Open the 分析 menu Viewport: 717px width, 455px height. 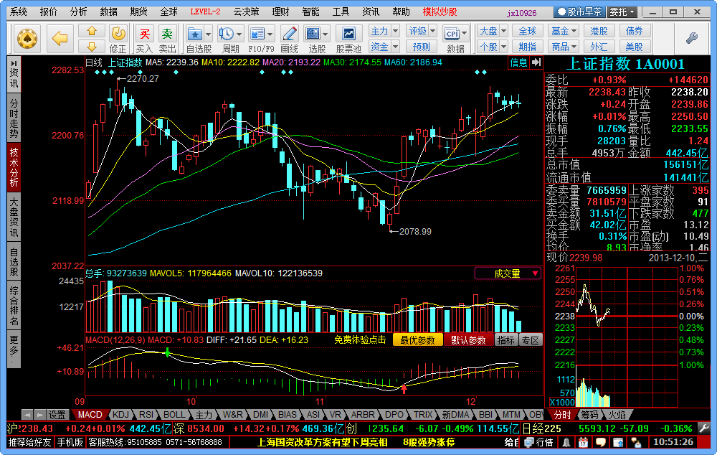79,12
